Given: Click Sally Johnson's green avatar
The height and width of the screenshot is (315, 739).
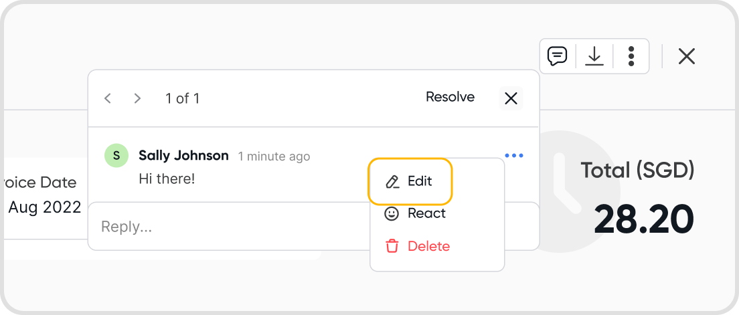Looking at the screenshot, I should [116, 156].
